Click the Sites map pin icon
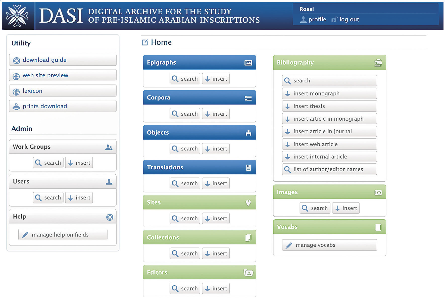Image resolution: width=445 pixels, height=302 pixels. coord(248,203)
